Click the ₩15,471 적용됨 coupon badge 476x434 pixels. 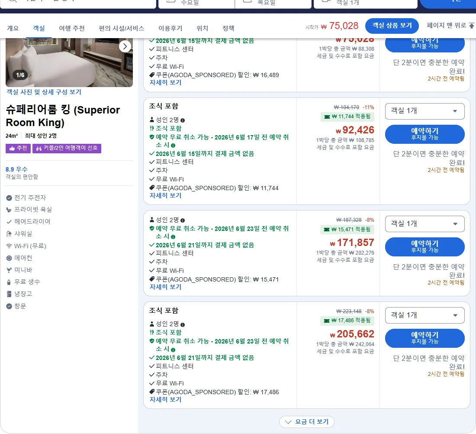pos(347,230)
